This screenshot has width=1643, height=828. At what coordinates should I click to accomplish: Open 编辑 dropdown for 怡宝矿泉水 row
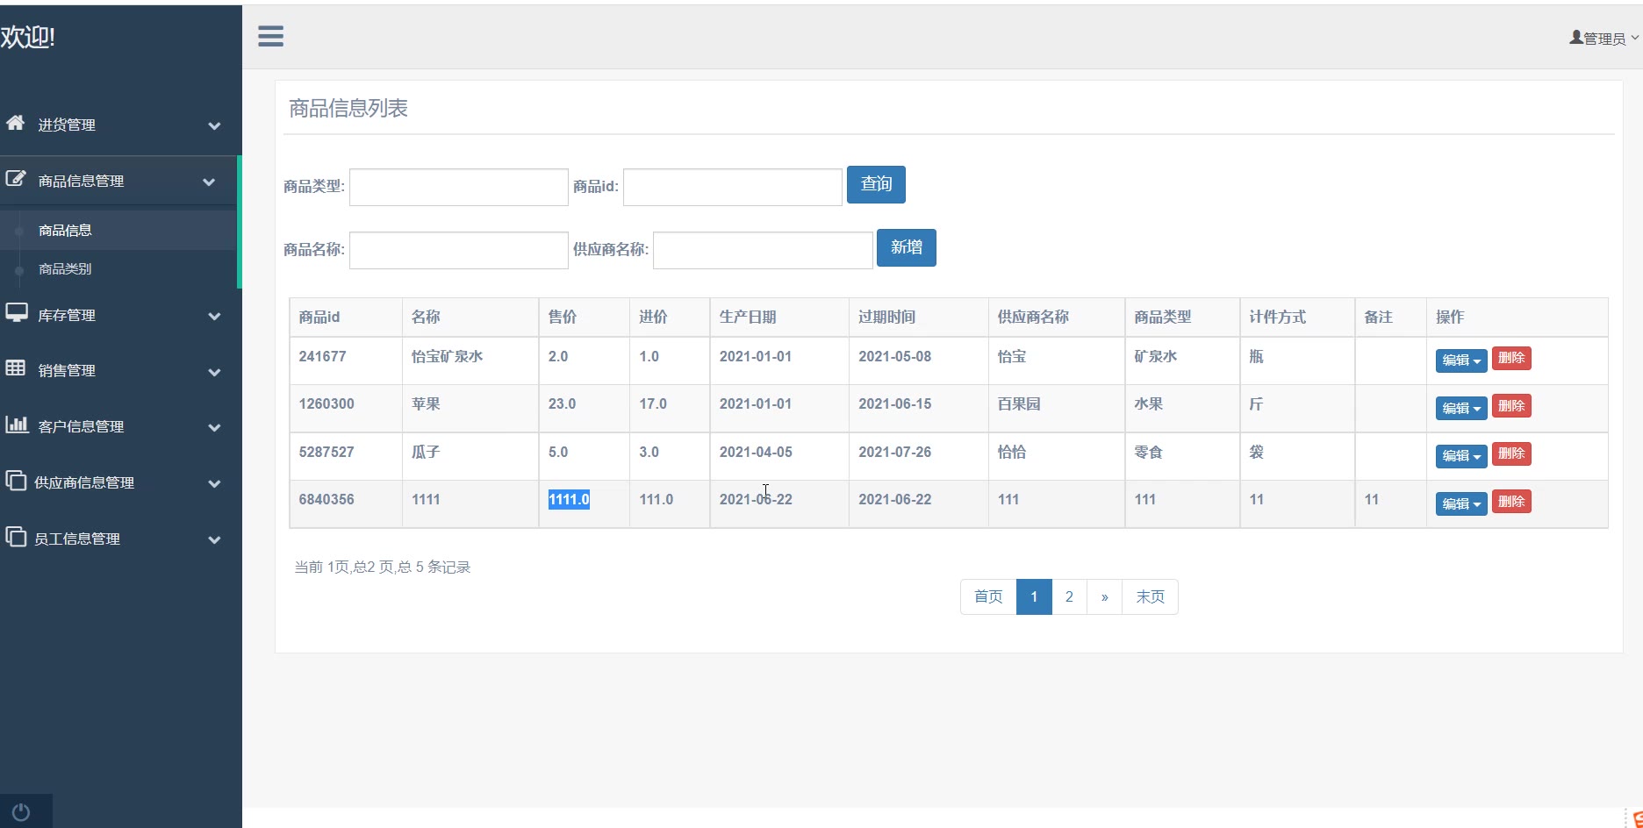(1461, 360)
